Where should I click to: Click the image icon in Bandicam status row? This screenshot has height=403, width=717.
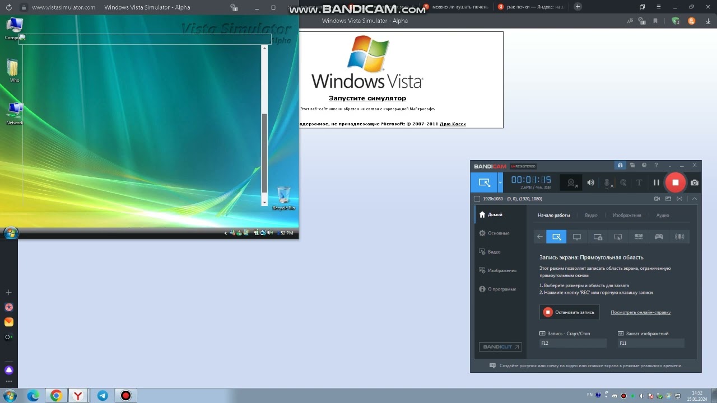[x=668, y=199]
